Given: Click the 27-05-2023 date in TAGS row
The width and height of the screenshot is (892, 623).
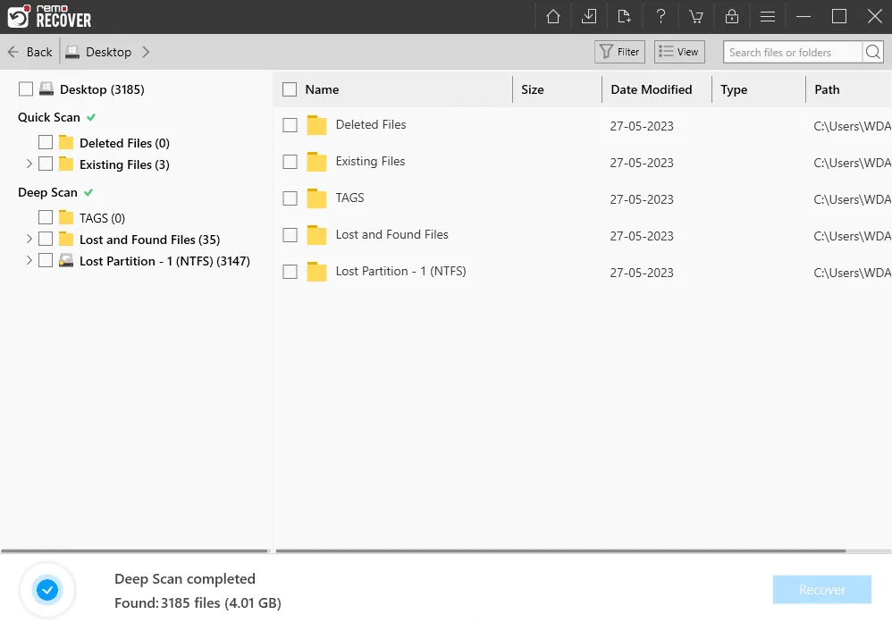Looking at the screenshot, I should coord(642,199).
